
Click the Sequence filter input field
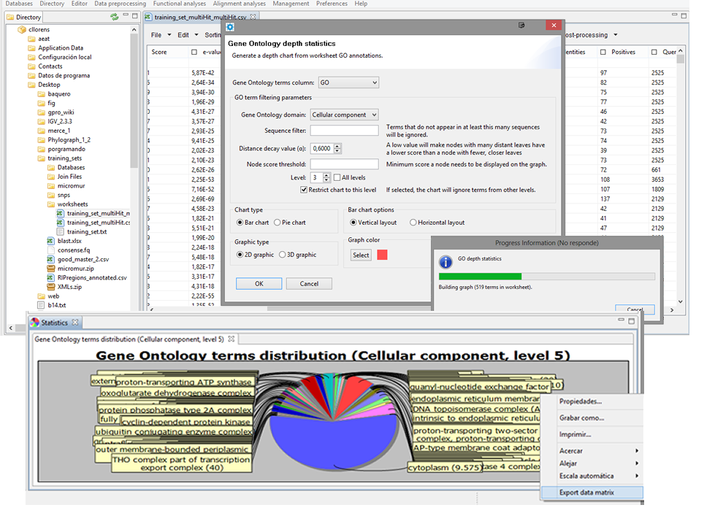click(343, 131)
